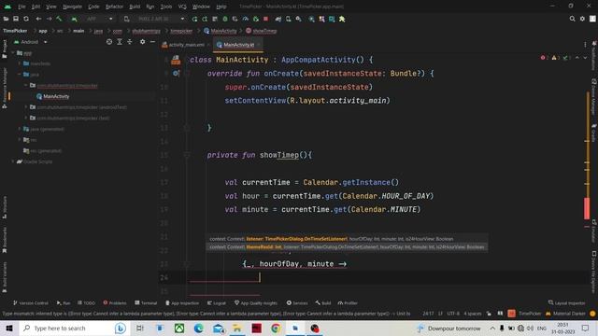Navigate back with the left arrow
598x336 pixels.
(x=38, y=19)
